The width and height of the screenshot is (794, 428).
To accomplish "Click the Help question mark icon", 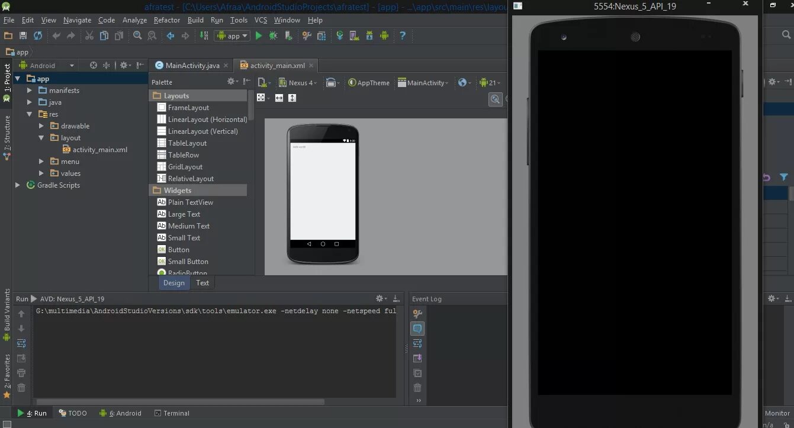I will pos(403,36).
